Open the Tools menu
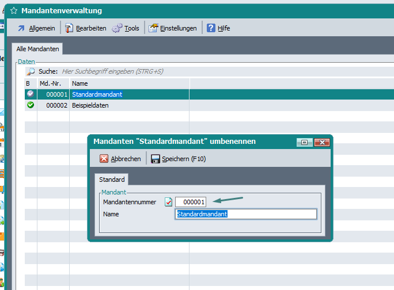The image size is (394, 290). tap(126, 28)
